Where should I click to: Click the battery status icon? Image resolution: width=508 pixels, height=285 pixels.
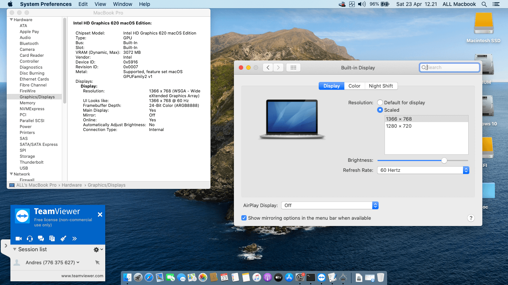pos(385,4)
